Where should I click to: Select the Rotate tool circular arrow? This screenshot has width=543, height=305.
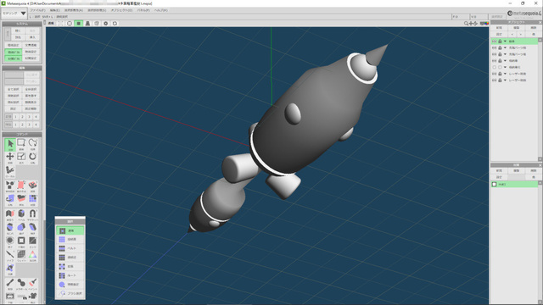tap(32, 158)
